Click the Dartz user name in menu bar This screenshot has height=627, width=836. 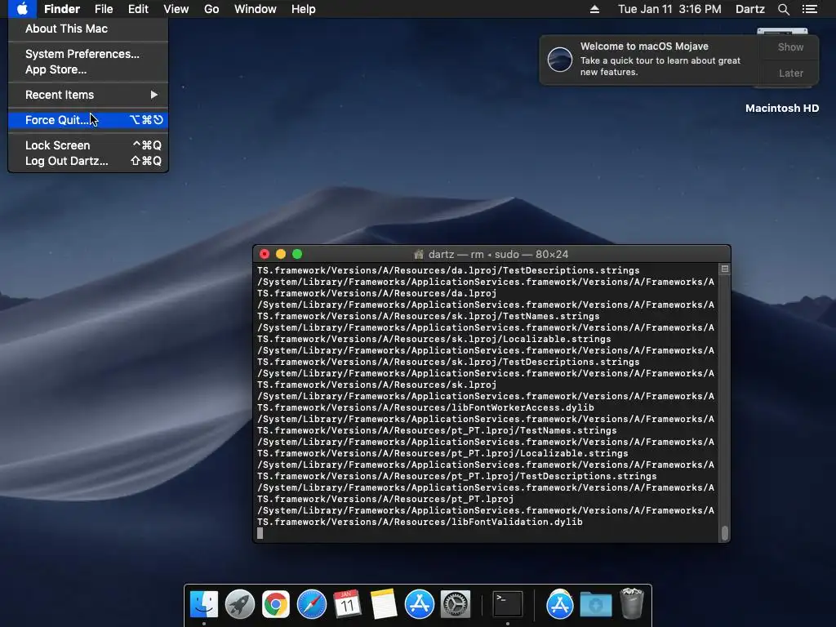(x=749, y=9)
